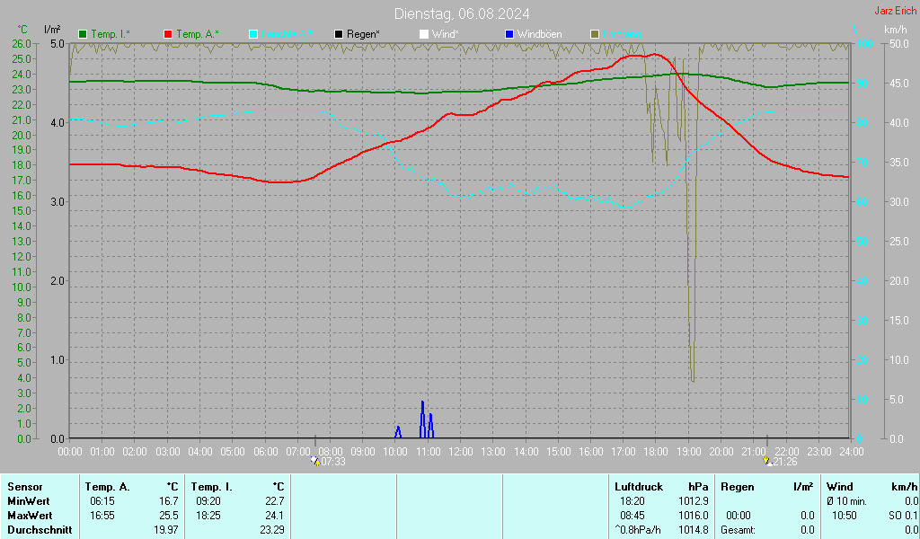The width and height of the screenshot is (920, 539).
Task: Click the sunrise icon at 07:33
Action: [x=314, y=461]
